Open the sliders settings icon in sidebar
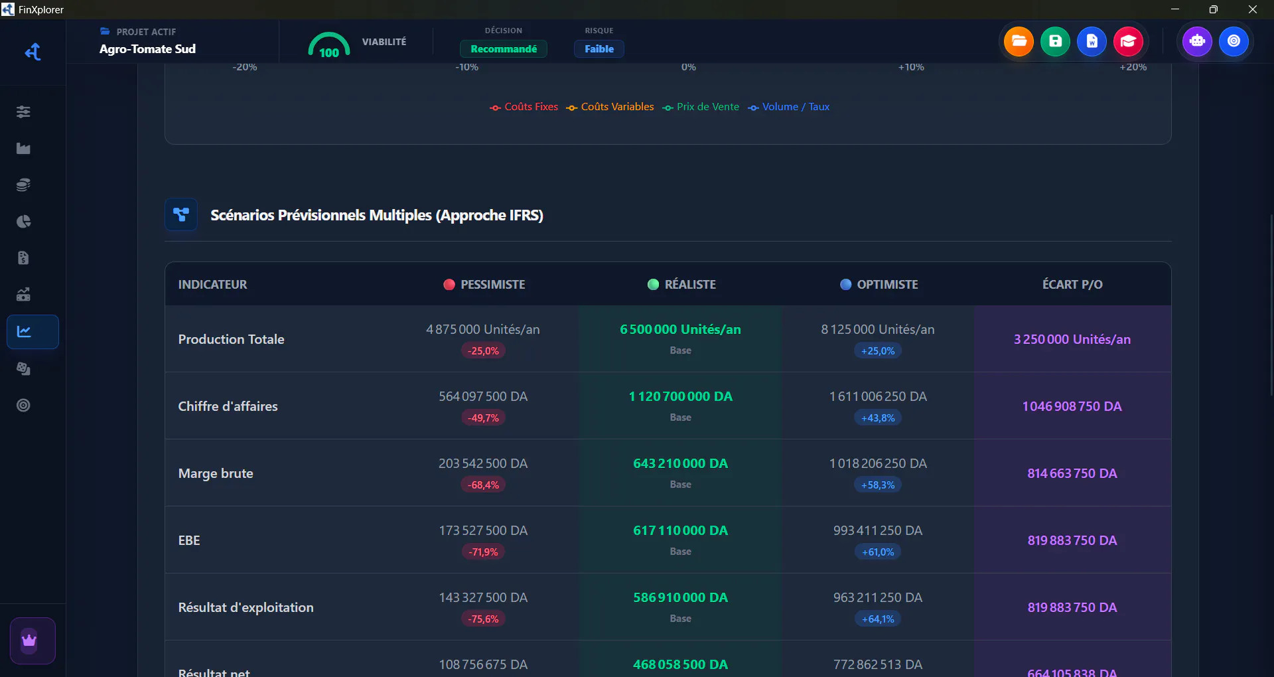The image size is (1274, 677). pyautogui.click(x=23, y=112)
